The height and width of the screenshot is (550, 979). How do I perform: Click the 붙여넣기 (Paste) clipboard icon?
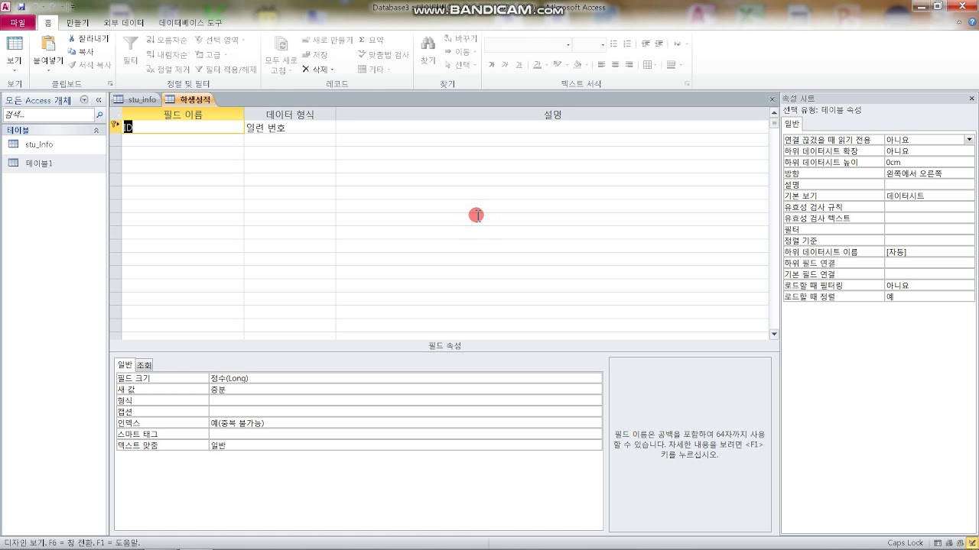(47, 44)
